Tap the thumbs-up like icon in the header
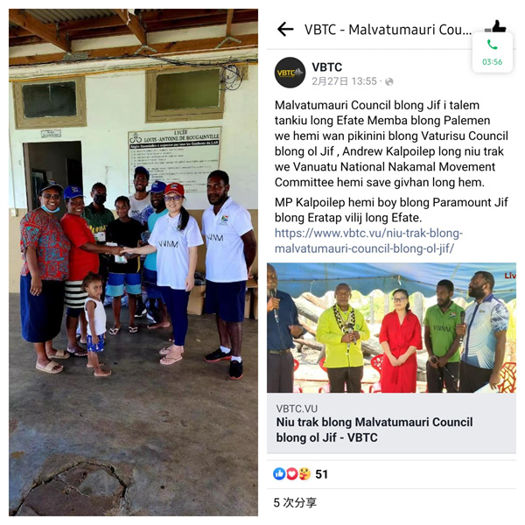 click(x=495, y=26)
